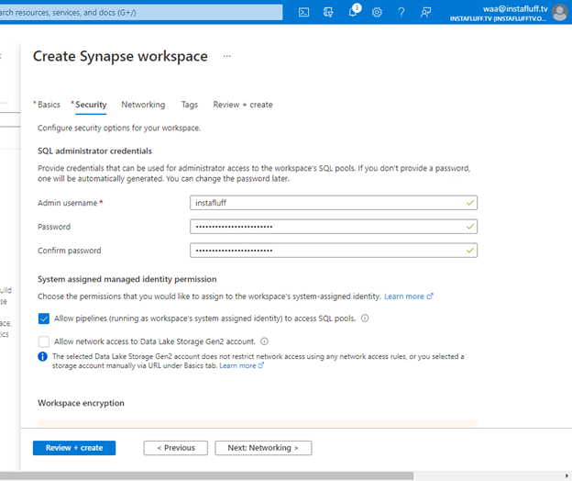
Task: Click the waa@instafluff.tv account name
Action: point(515,9)
